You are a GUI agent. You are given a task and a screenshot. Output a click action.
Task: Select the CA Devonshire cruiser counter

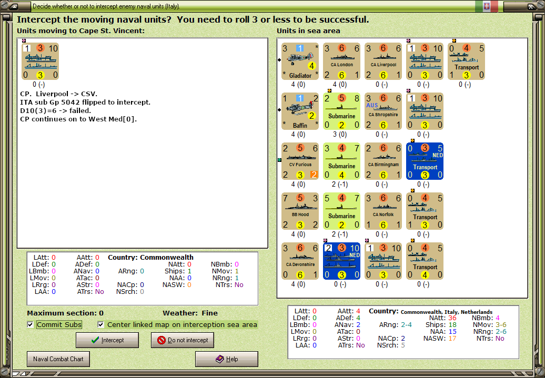coord(300,261)
